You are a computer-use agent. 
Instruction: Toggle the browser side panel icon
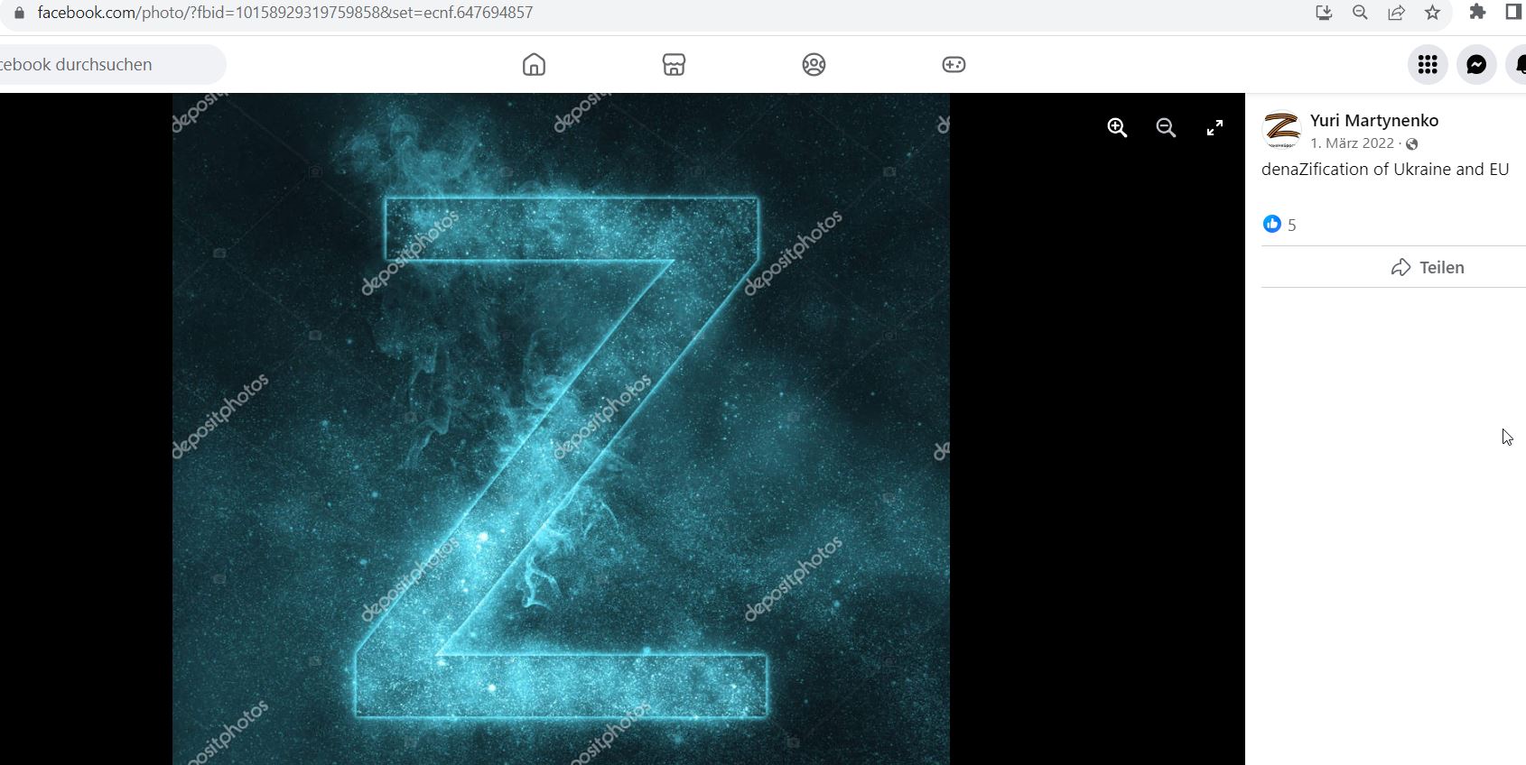1513,12
